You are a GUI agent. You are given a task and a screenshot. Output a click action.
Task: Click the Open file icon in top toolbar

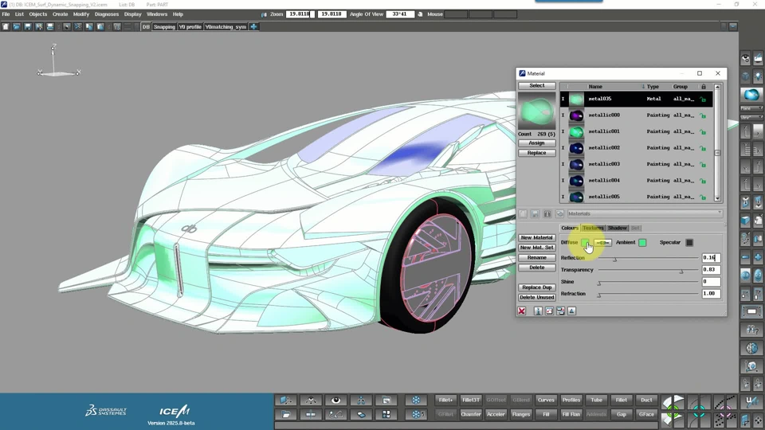pyautogui.click(x=17, y=27)
